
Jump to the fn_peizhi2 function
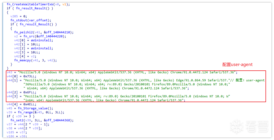click(x=23, y=32)
